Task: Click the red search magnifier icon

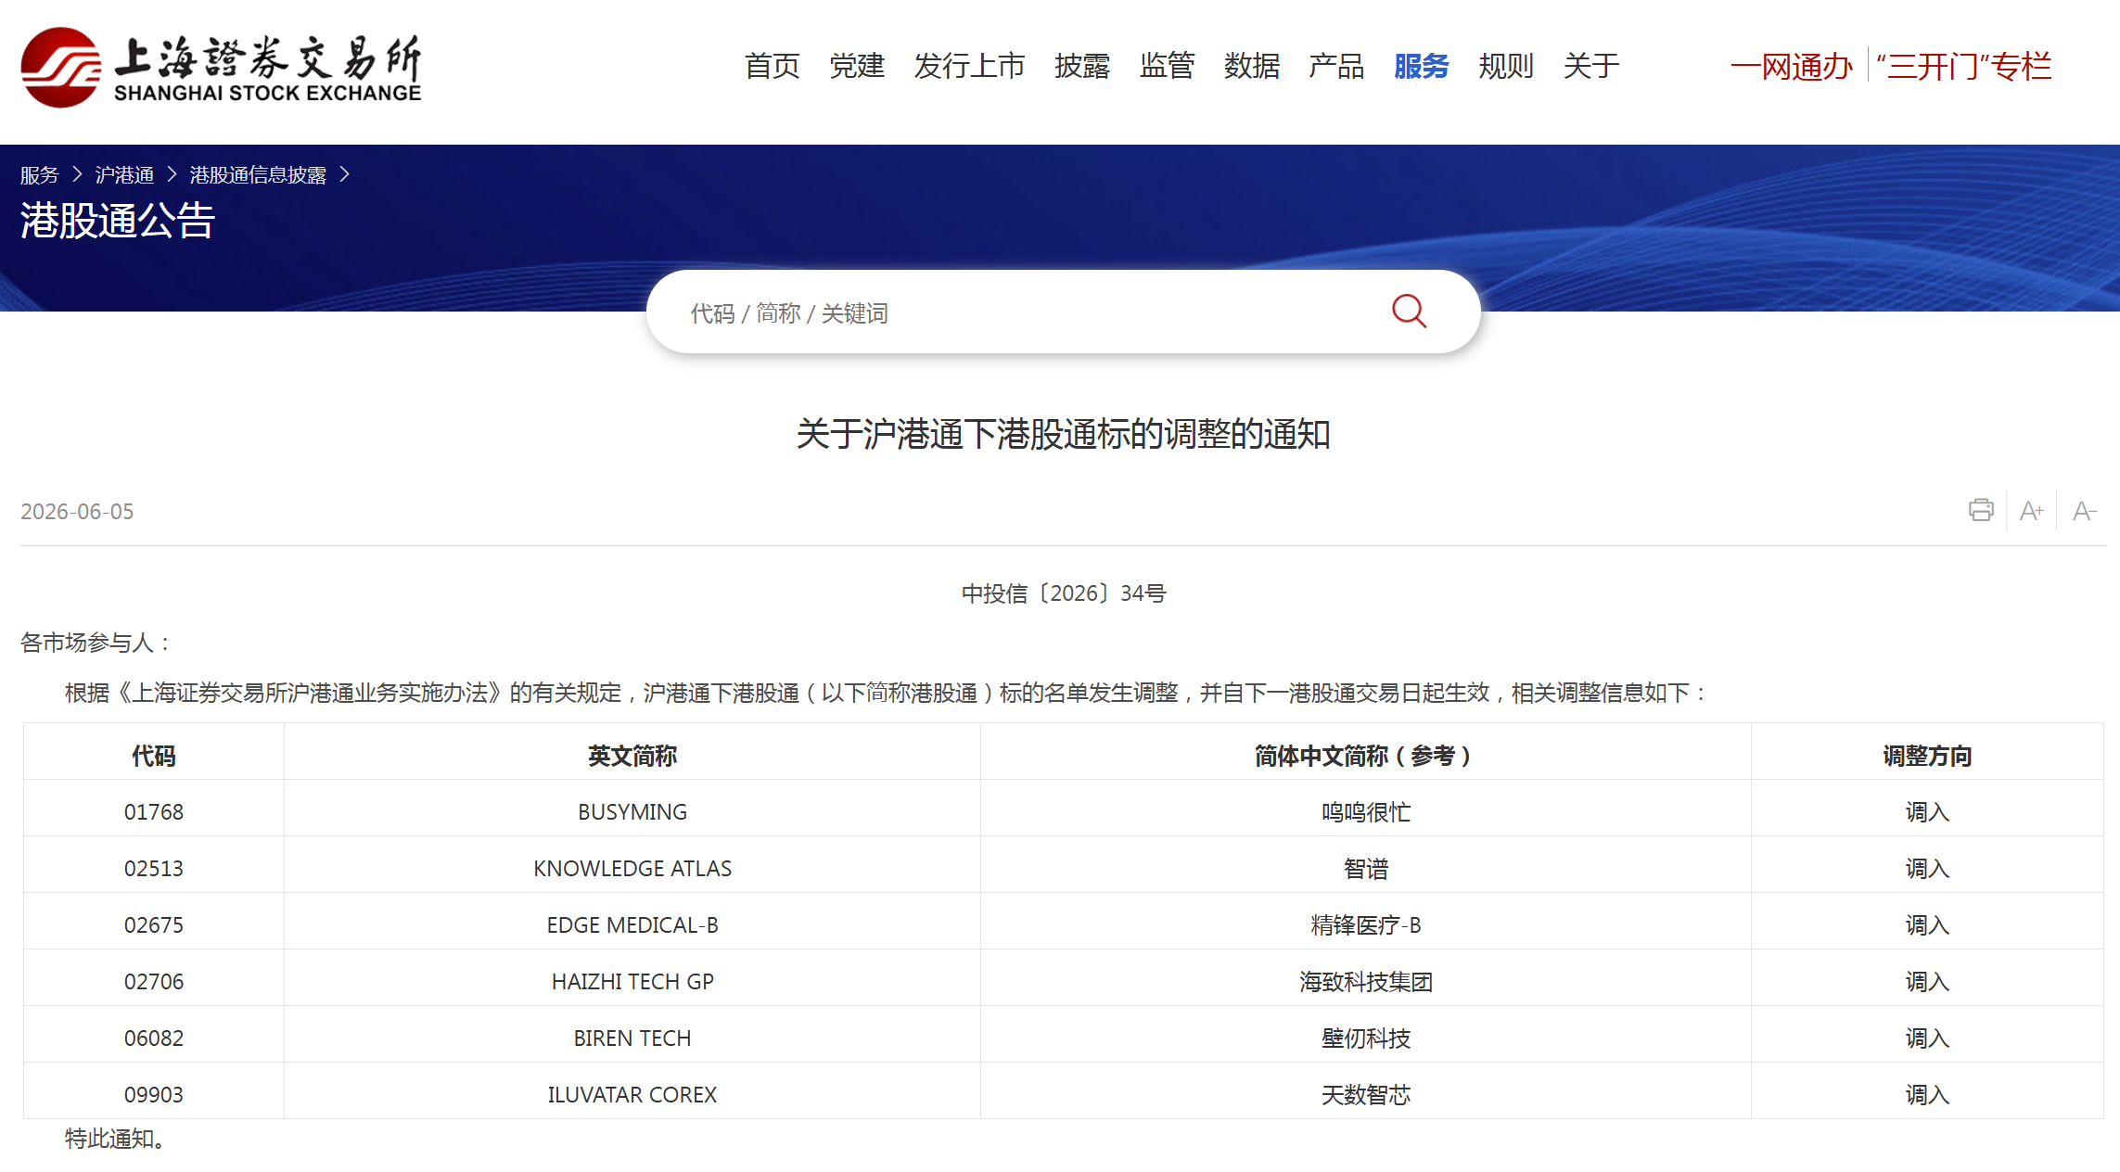Action: pyautogui.click(x=1409, y=312)
